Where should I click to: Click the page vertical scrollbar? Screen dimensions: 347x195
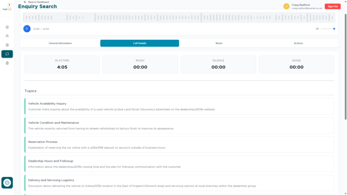click(345, 92)
